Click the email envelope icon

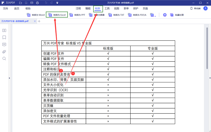pos(32,3)
